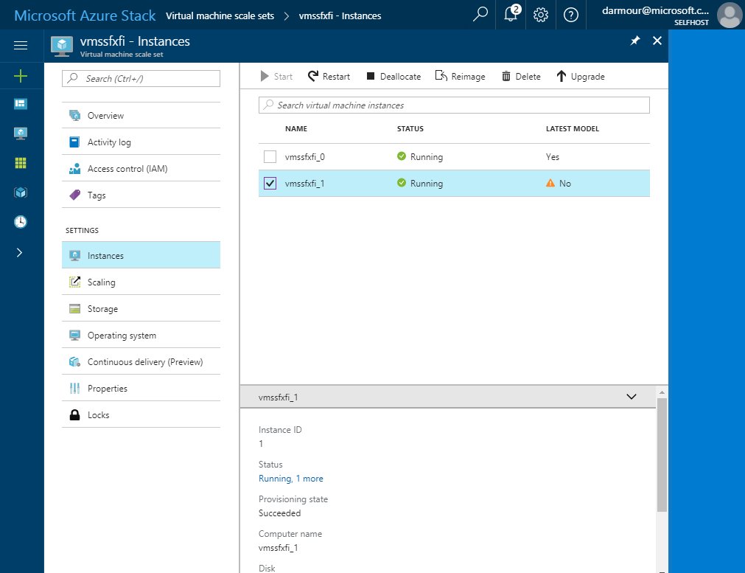
Task: Open Storage settings
Action: pyautogui.click(x=141, y=308)
